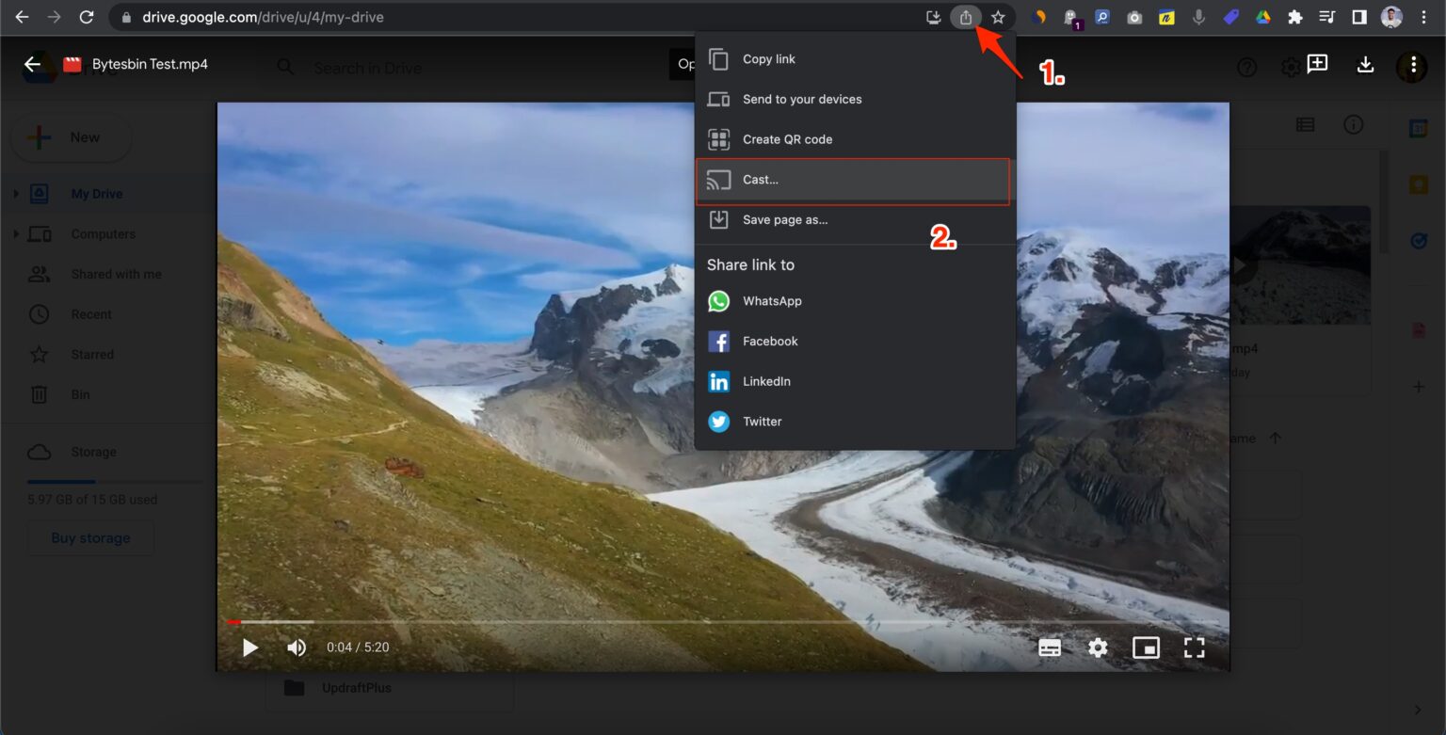Expand My Drive in the sidebar

(x=16, y=193)
